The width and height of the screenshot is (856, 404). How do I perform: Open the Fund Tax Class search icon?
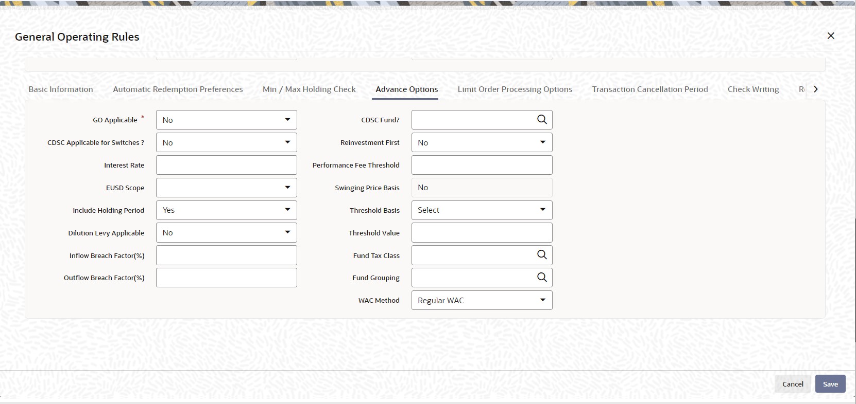pos(542,255)
